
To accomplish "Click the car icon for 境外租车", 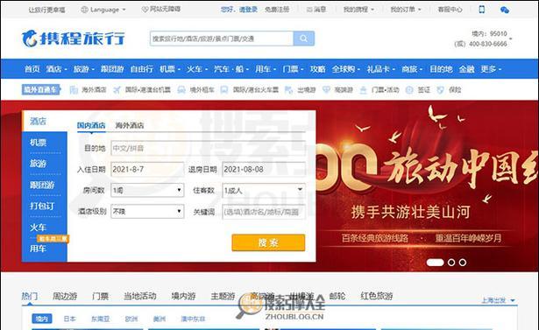I will click(x=181, y=90).
